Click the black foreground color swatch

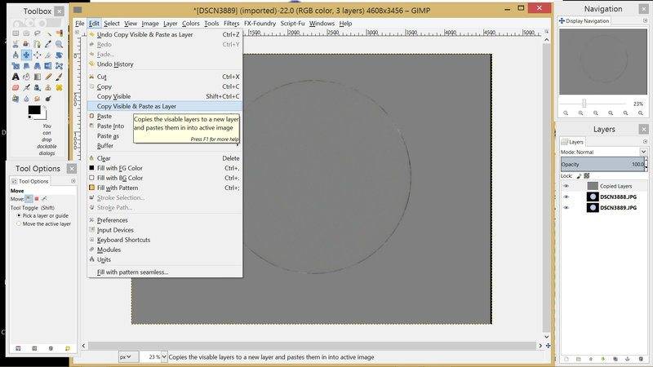(34, 109)
